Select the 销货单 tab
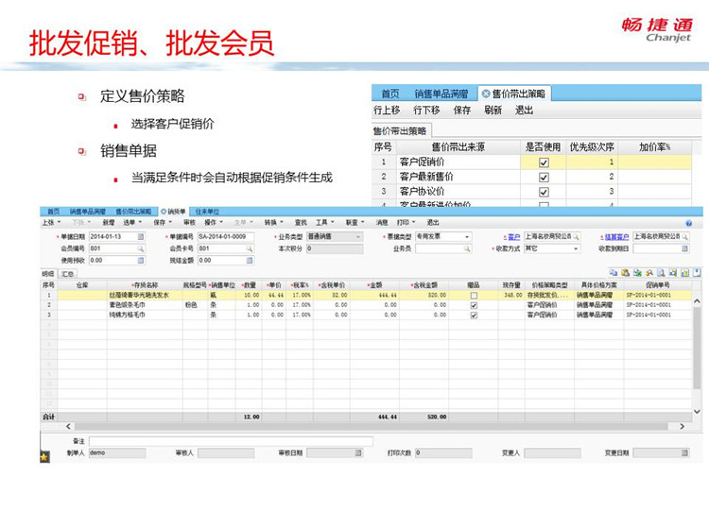The image size is (709, 512). [x=174, y=212]
